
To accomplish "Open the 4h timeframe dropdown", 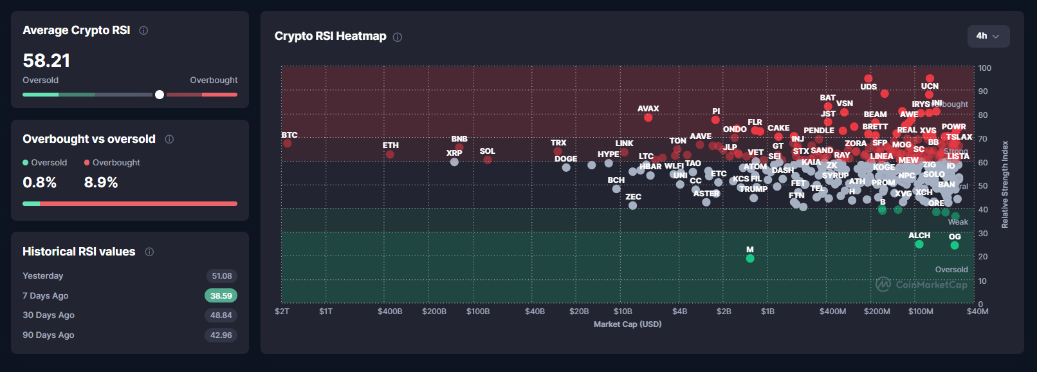I will pos(988,36).
